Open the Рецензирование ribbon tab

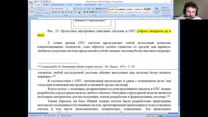(x=90, y=5)
